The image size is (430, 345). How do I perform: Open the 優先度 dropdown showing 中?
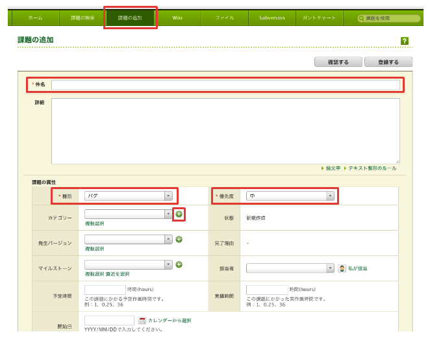[290, 196]
